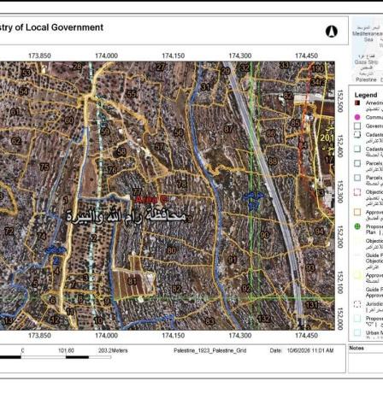Viewport: 383px width, 393px height.
Task: Click the orange Approved square legend swatch
Action: [357, 212]
